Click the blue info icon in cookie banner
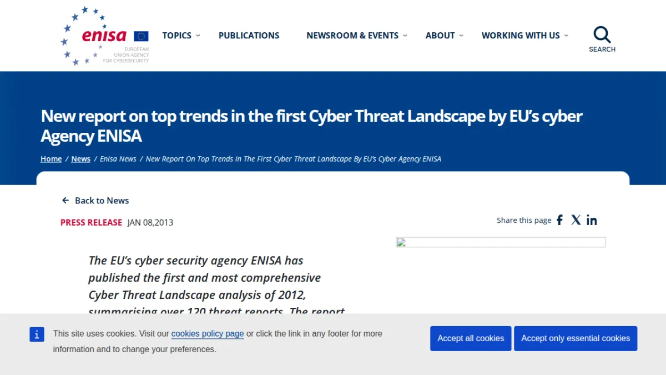Image resolution: width=666 pixels, height=375 pixels. pos(37,334)
